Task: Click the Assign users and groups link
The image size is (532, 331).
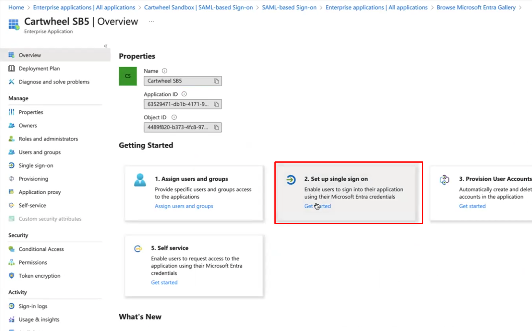Action: tap(184, 206)
